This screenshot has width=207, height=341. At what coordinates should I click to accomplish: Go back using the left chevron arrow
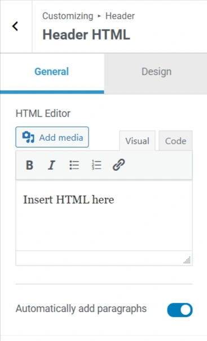[15, 27]
